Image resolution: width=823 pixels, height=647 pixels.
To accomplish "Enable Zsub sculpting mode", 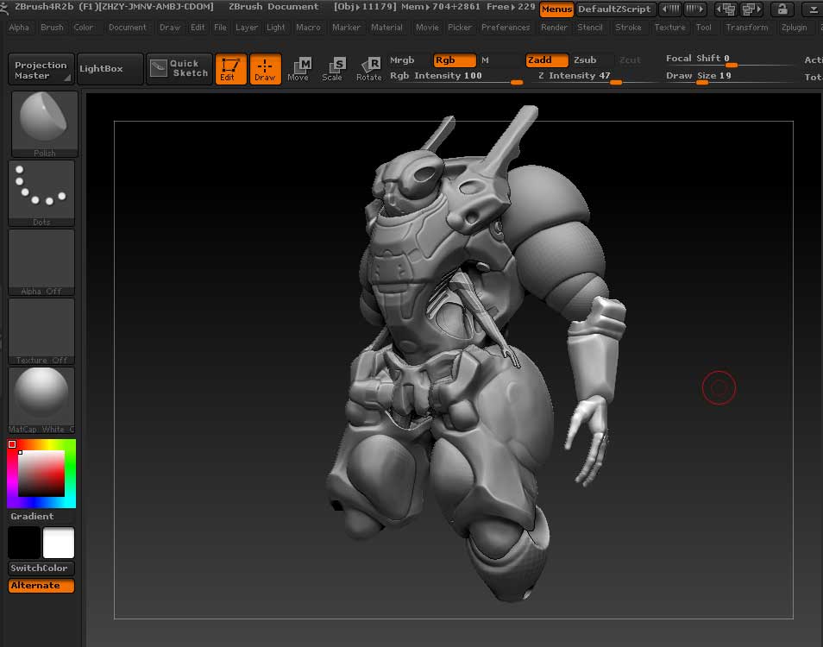I will tap(585, 60).
